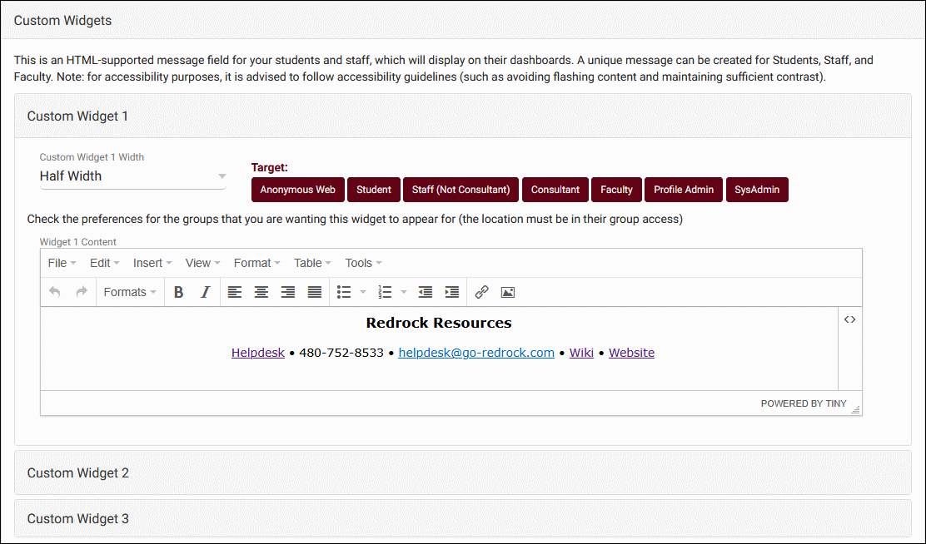The height and width of the screenshot is (544, 926).
Task: Open the Formats dropdown
Action: 129,292
